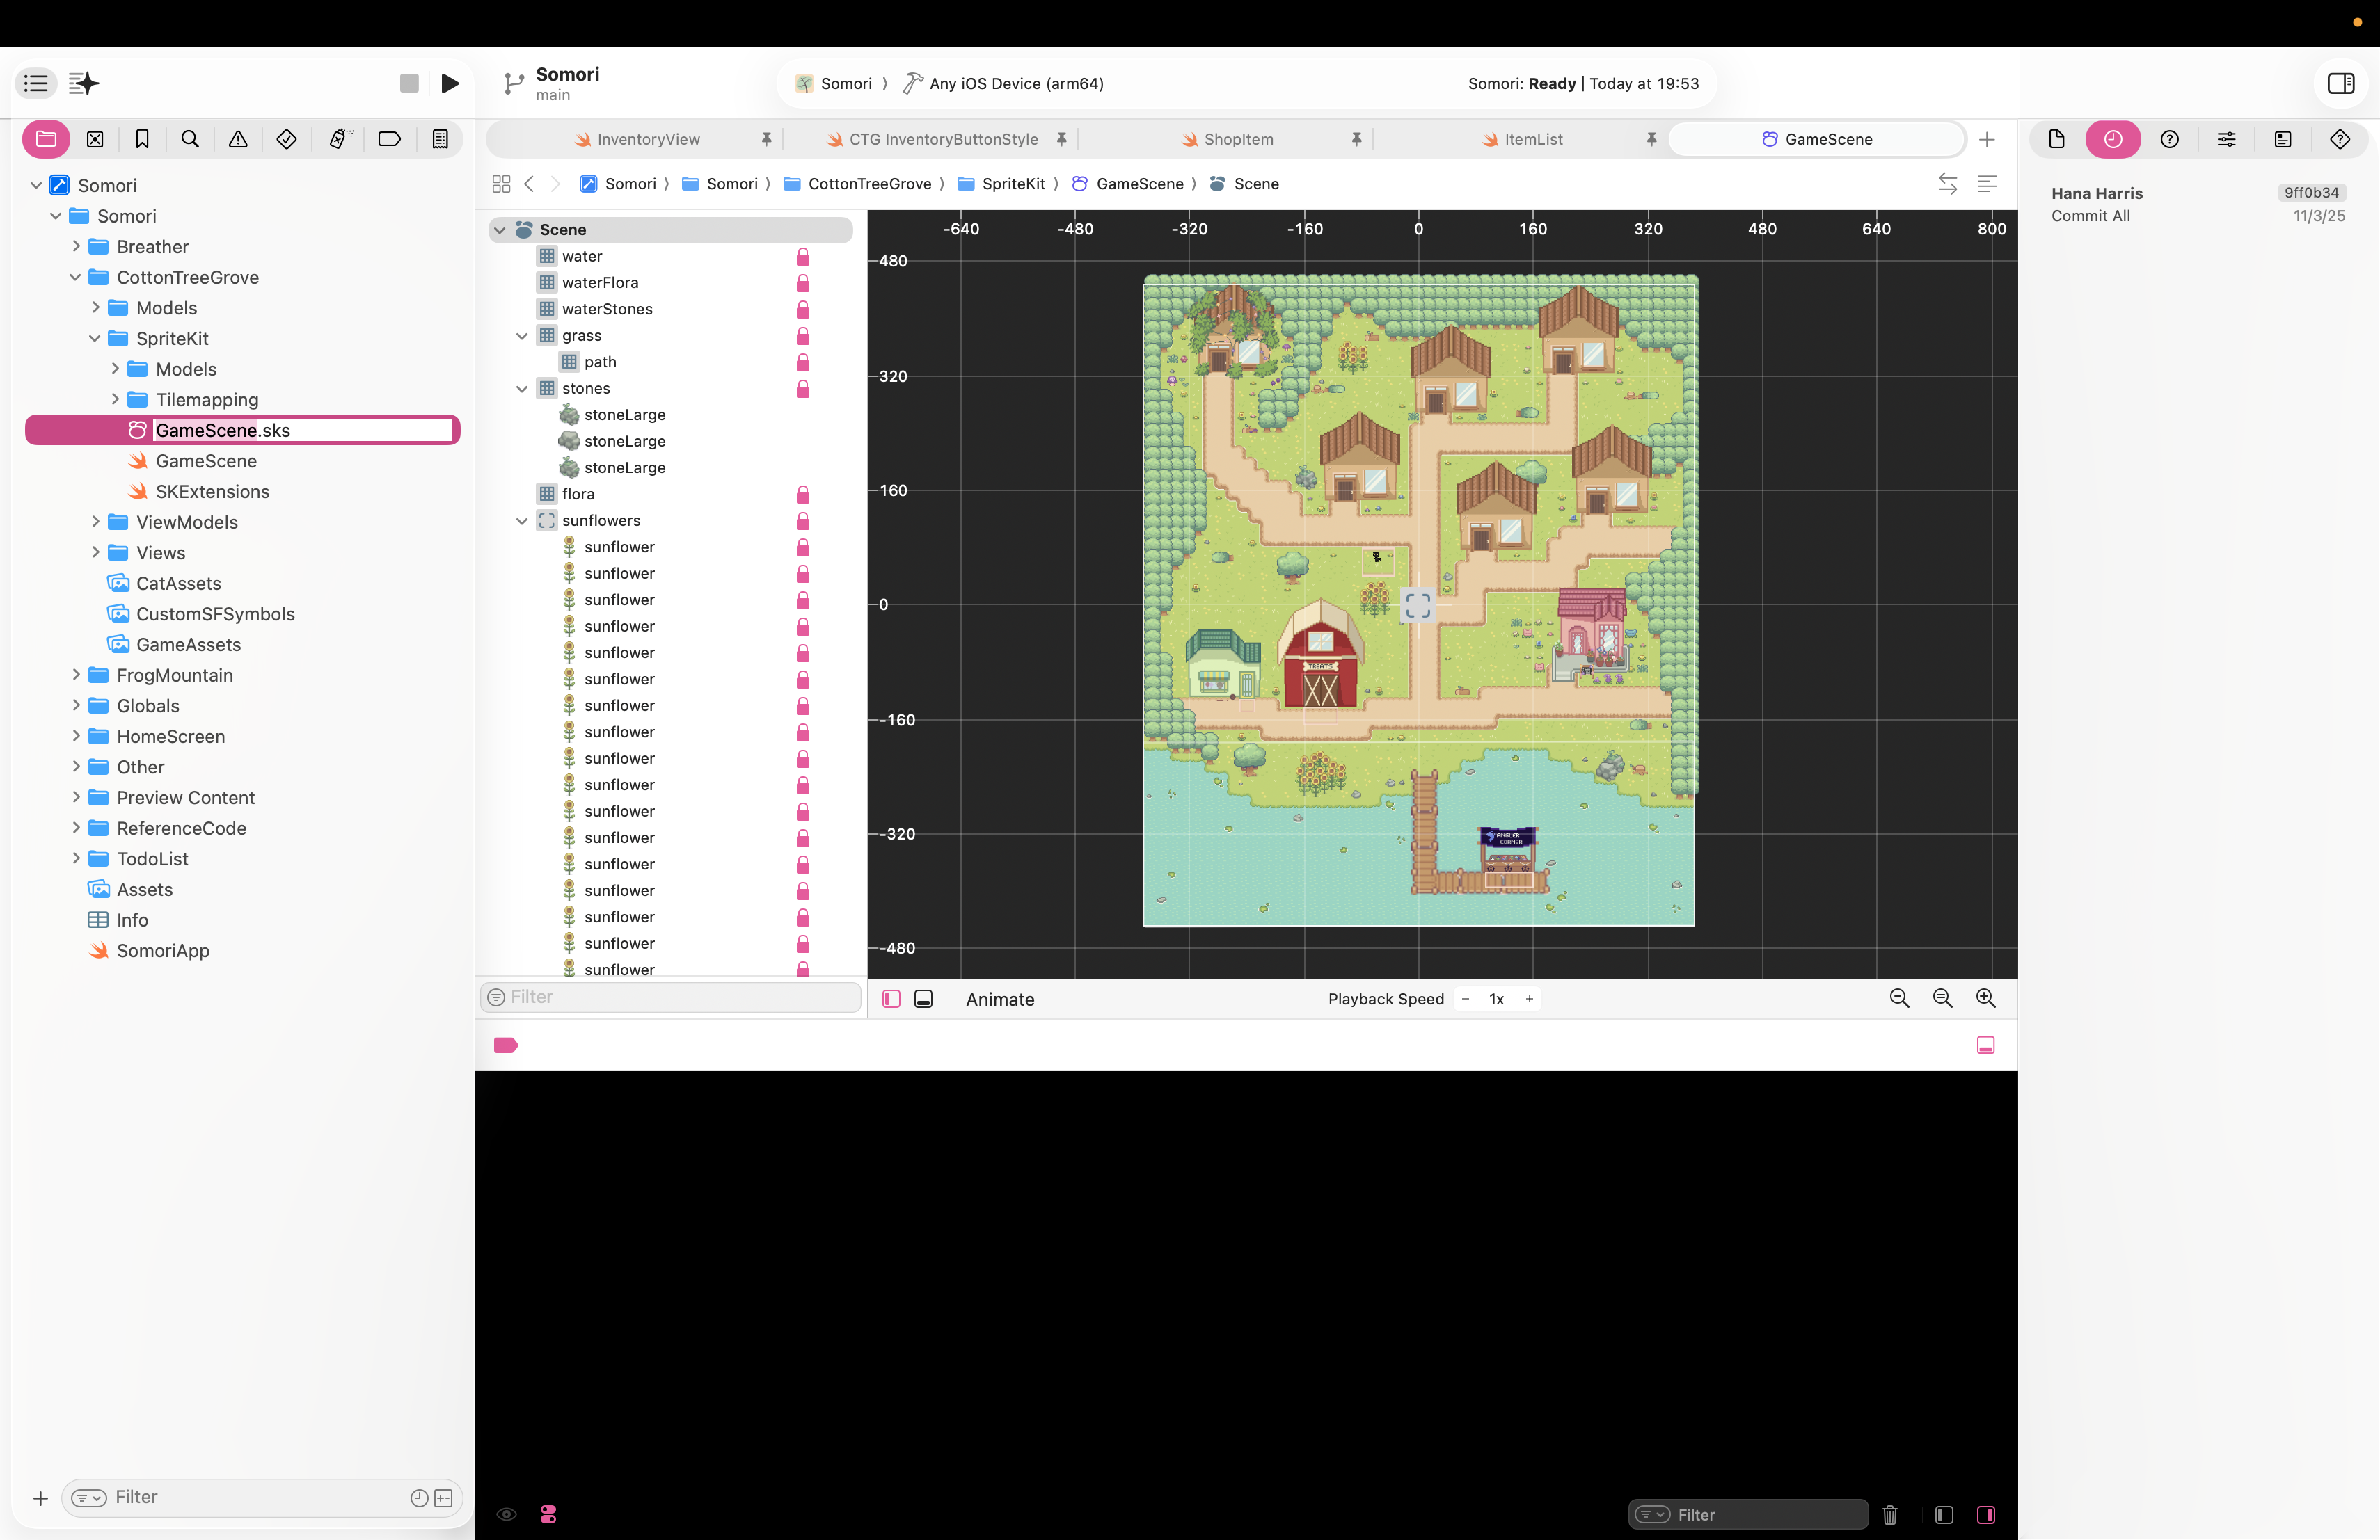Open the Find navigator search icon
The image size is (2380, 1540).
(x=190, y=139)
